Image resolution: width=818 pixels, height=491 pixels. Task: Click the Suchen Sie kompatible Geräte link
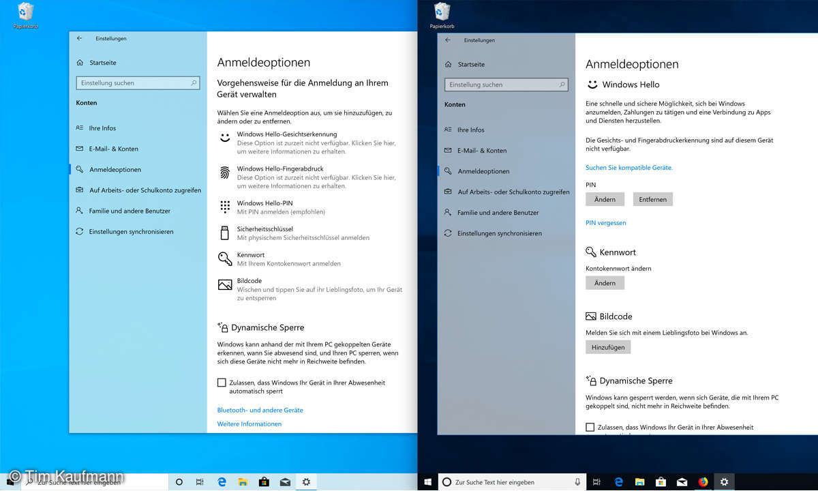point(629,168)
